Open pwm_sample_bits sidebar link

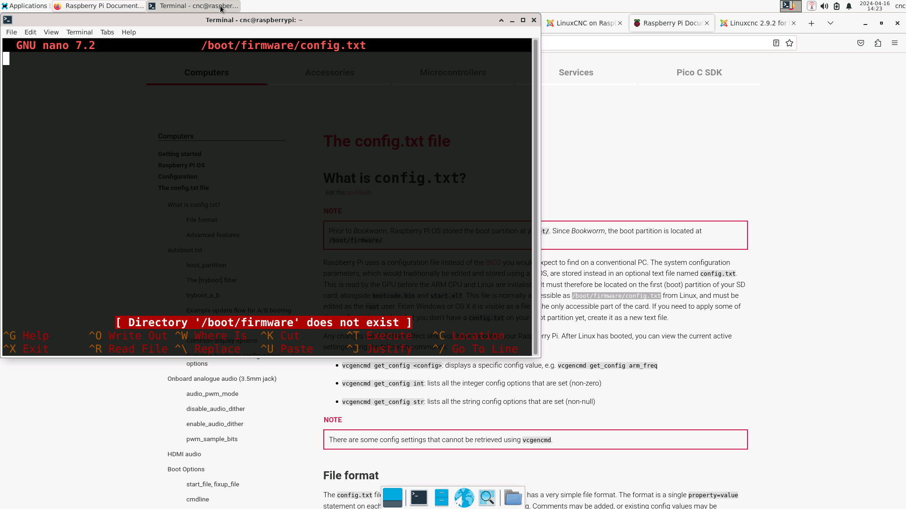pos(212,439)
